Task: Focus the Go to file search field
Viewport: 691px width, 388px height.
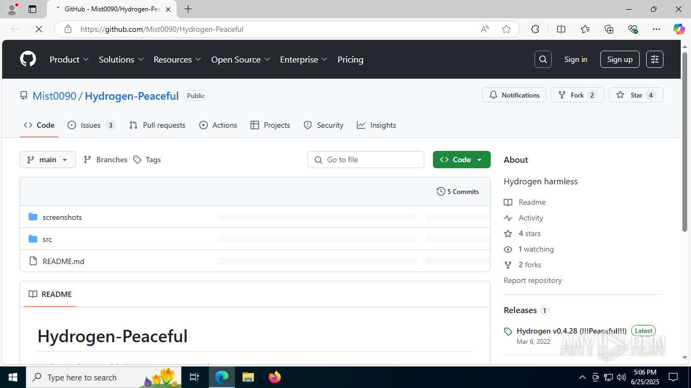Action: 365,160
